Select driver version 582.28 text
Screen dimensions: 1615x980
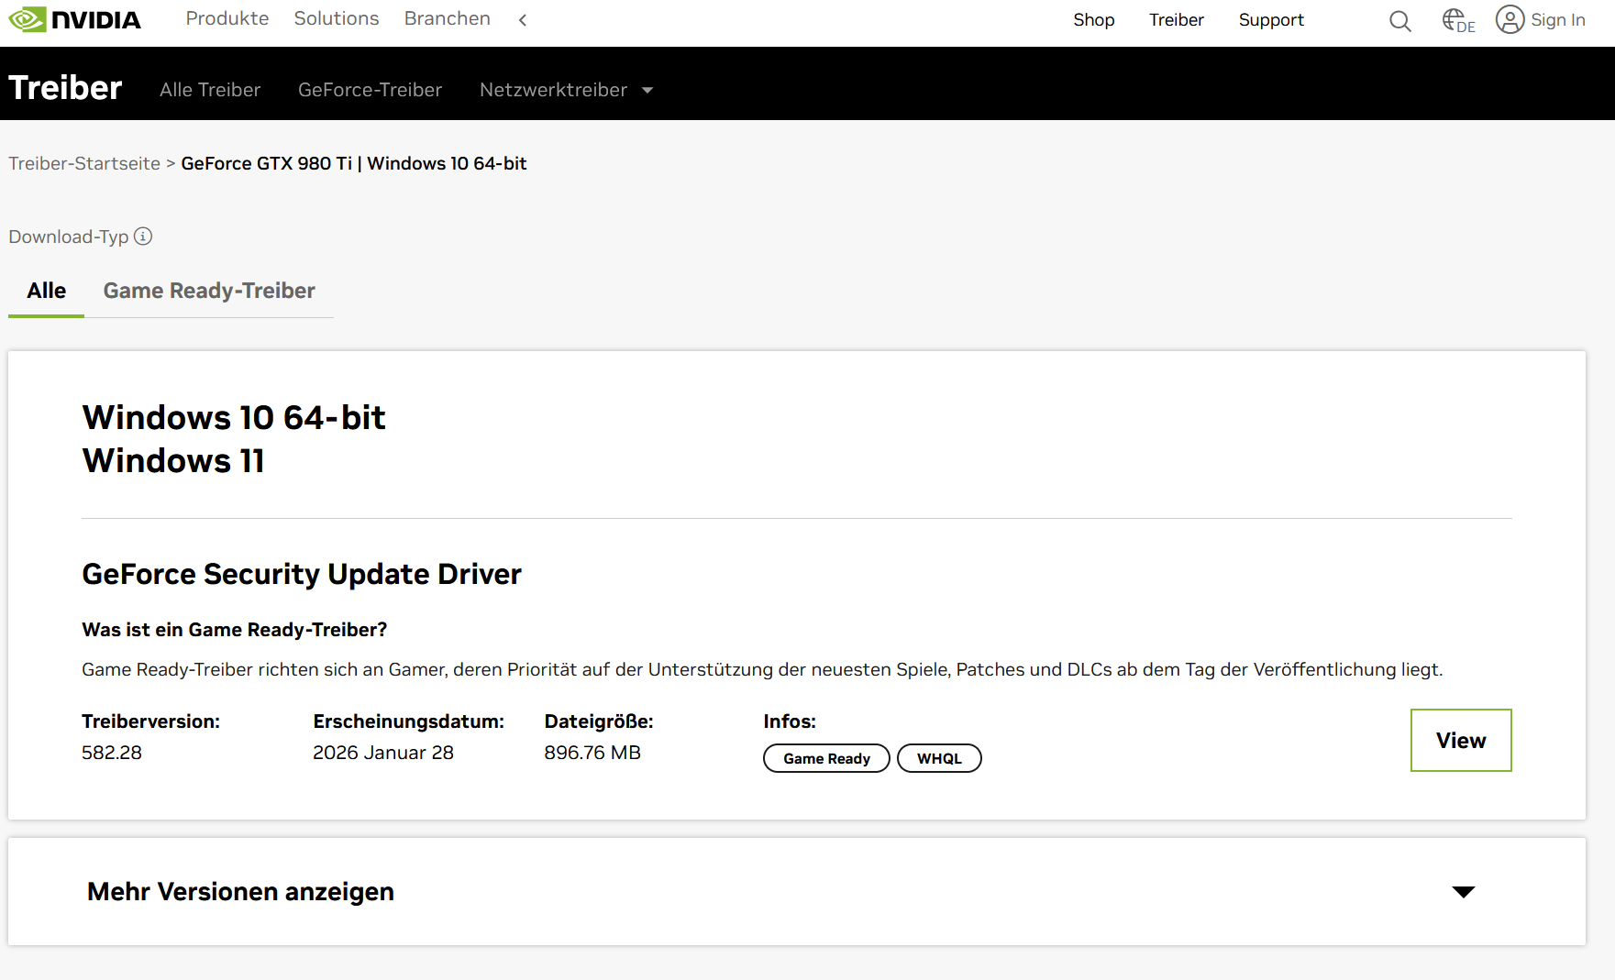coord(112,753)
